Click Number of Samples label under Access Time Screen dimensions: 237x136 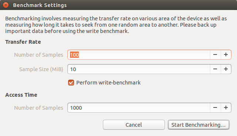coord(39,108)
